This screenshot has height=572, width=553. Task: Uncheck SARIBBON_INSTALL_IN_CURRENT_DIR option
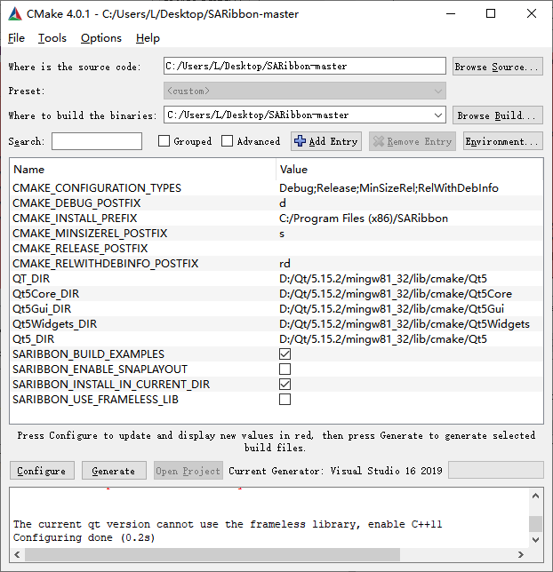tap(285, 384)
